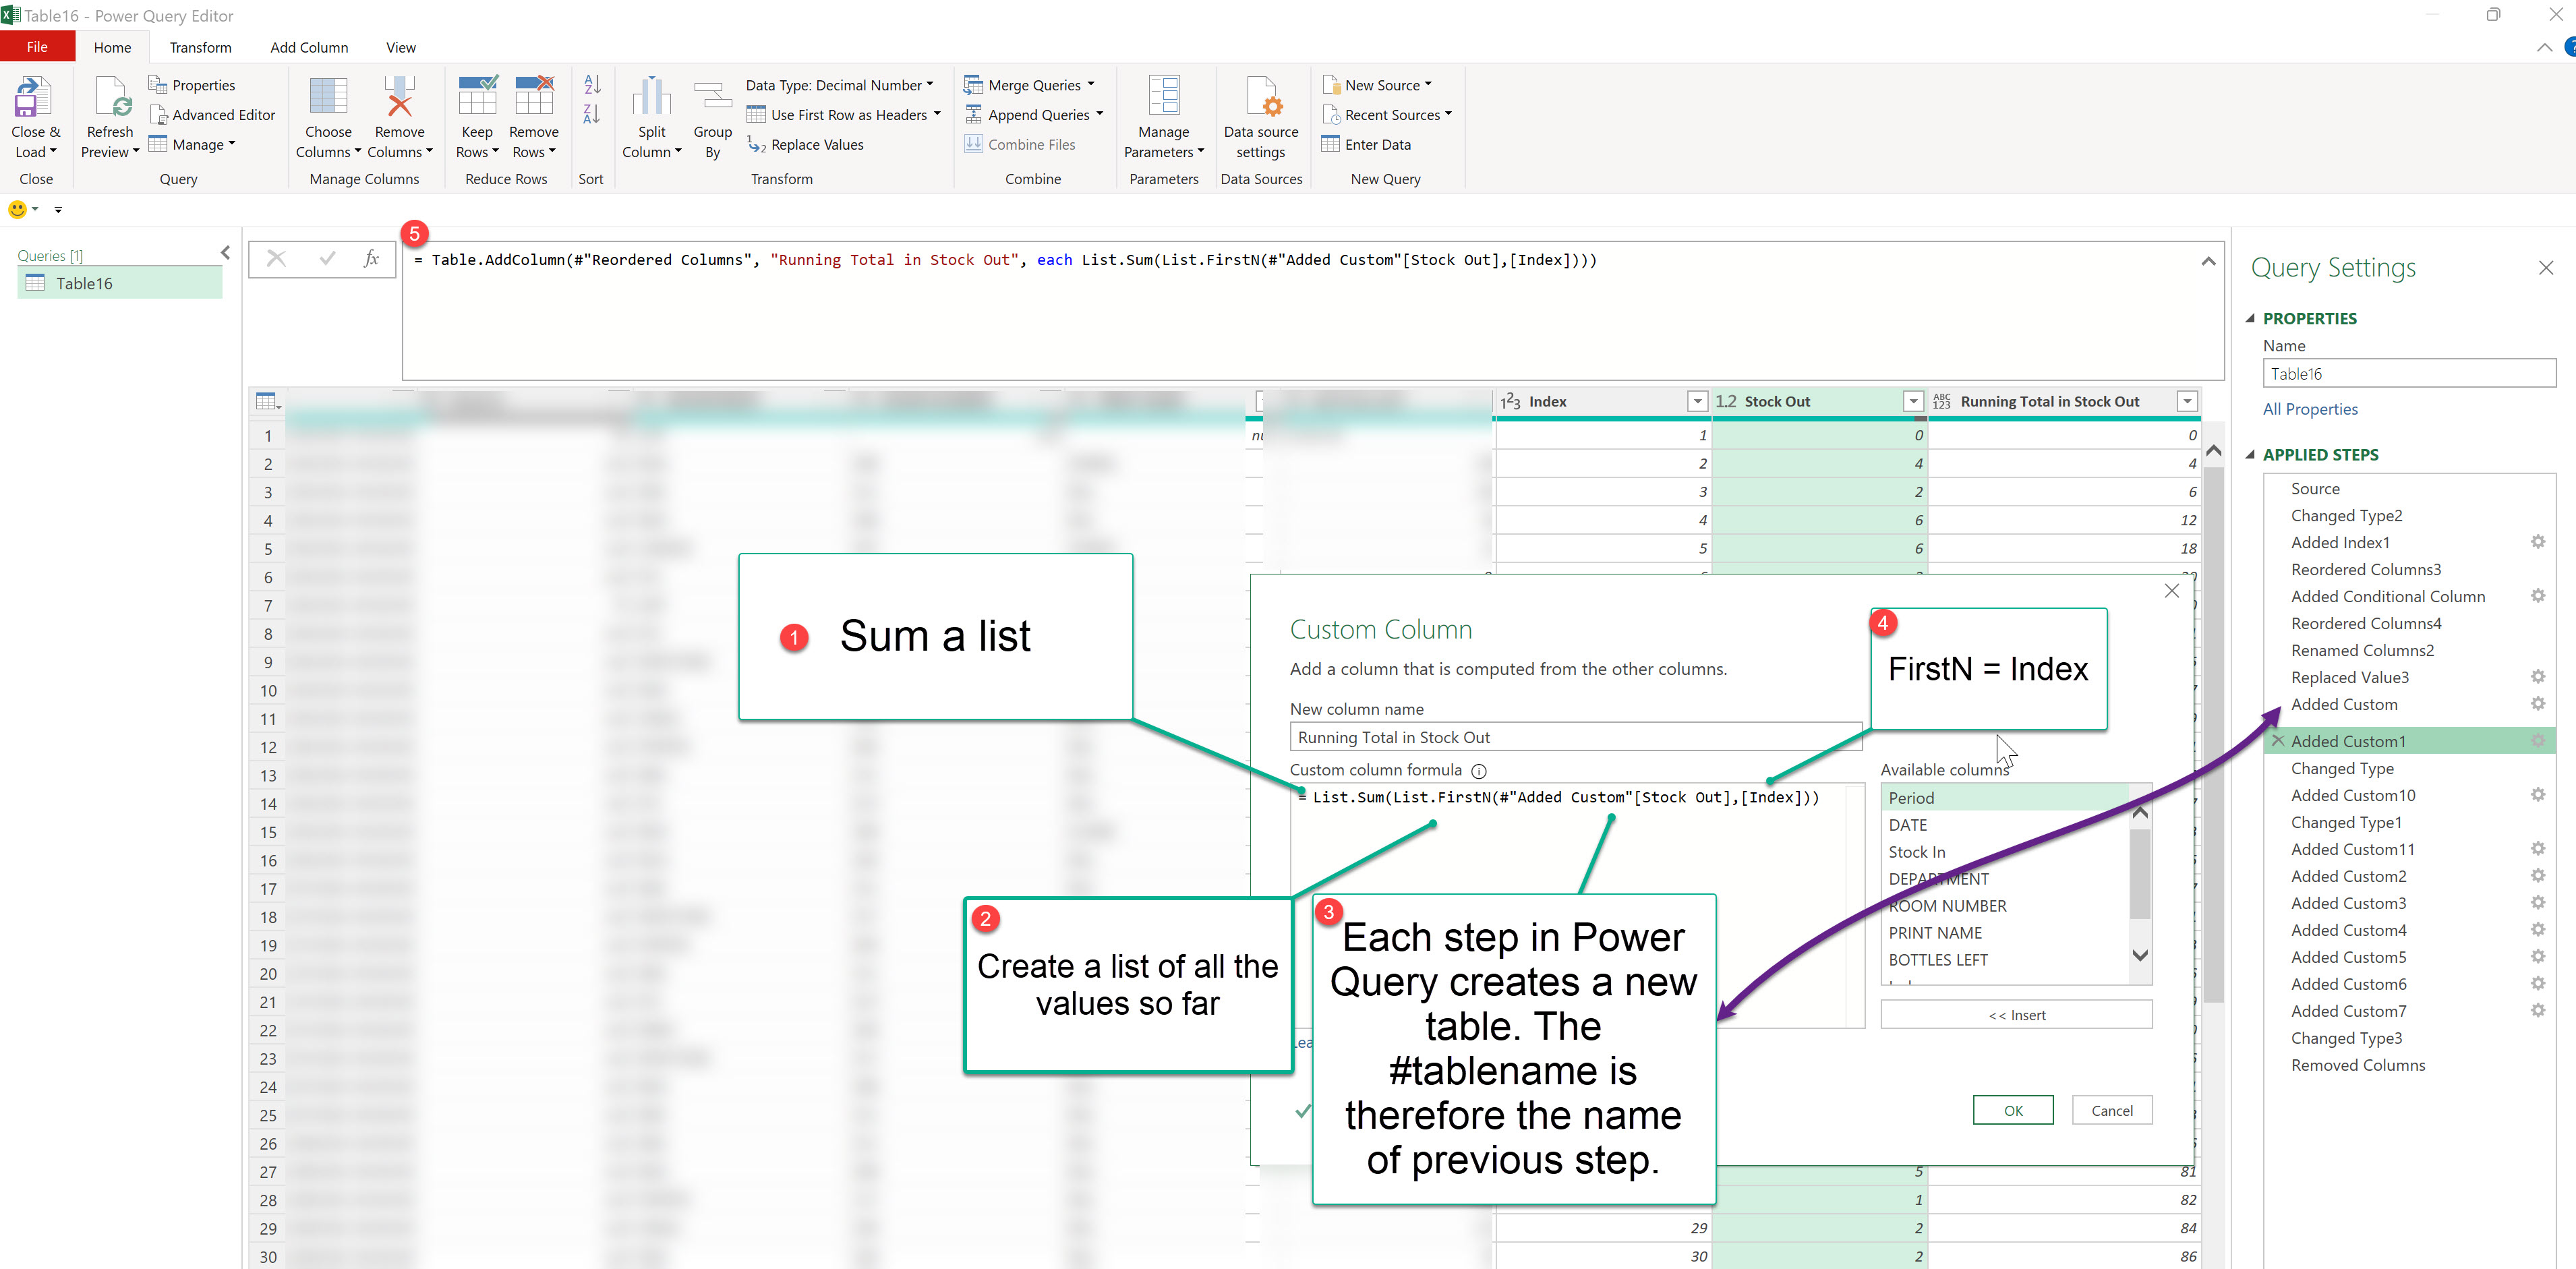
Task: Open the Advanced Editor
Action: [x=212, y=115]
